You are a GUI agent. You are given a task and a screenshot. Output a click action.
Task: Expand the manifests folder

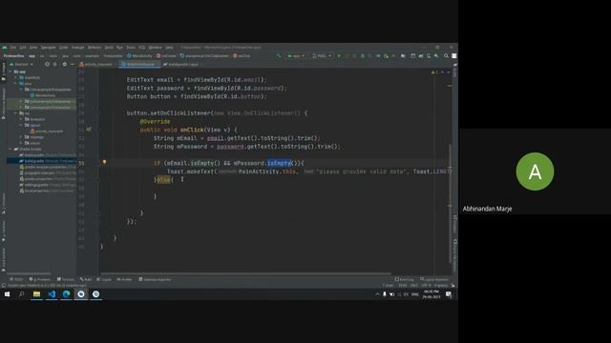[16, 77]
